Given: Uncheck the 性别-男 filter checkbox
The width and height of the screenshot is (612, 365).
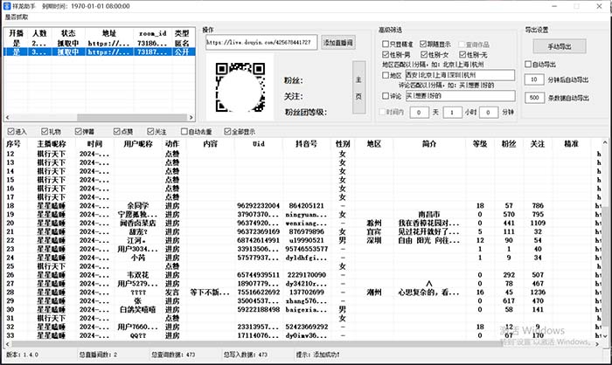Looking at the screenshot, I should point(385,53).
